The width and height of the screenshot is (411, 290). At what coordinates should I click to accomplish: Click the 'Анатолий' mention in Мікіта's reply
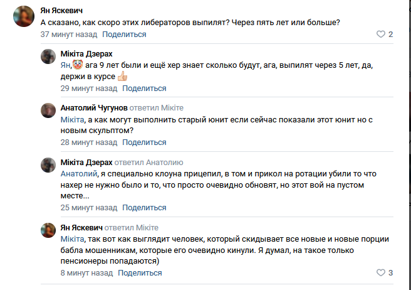pos(79,174)
